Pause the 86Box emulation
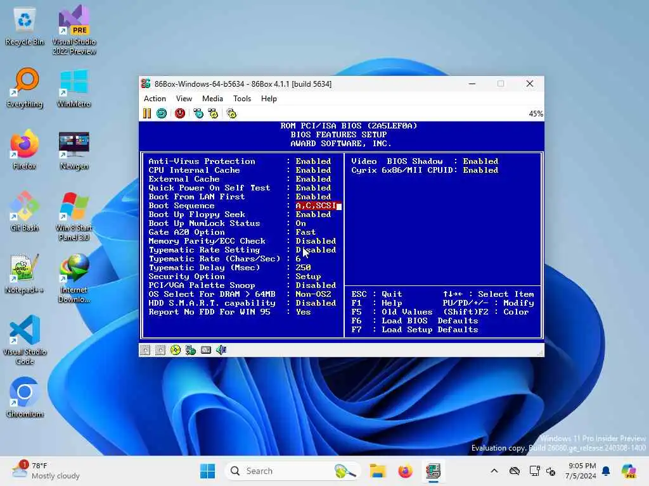 tap(147, 113)
